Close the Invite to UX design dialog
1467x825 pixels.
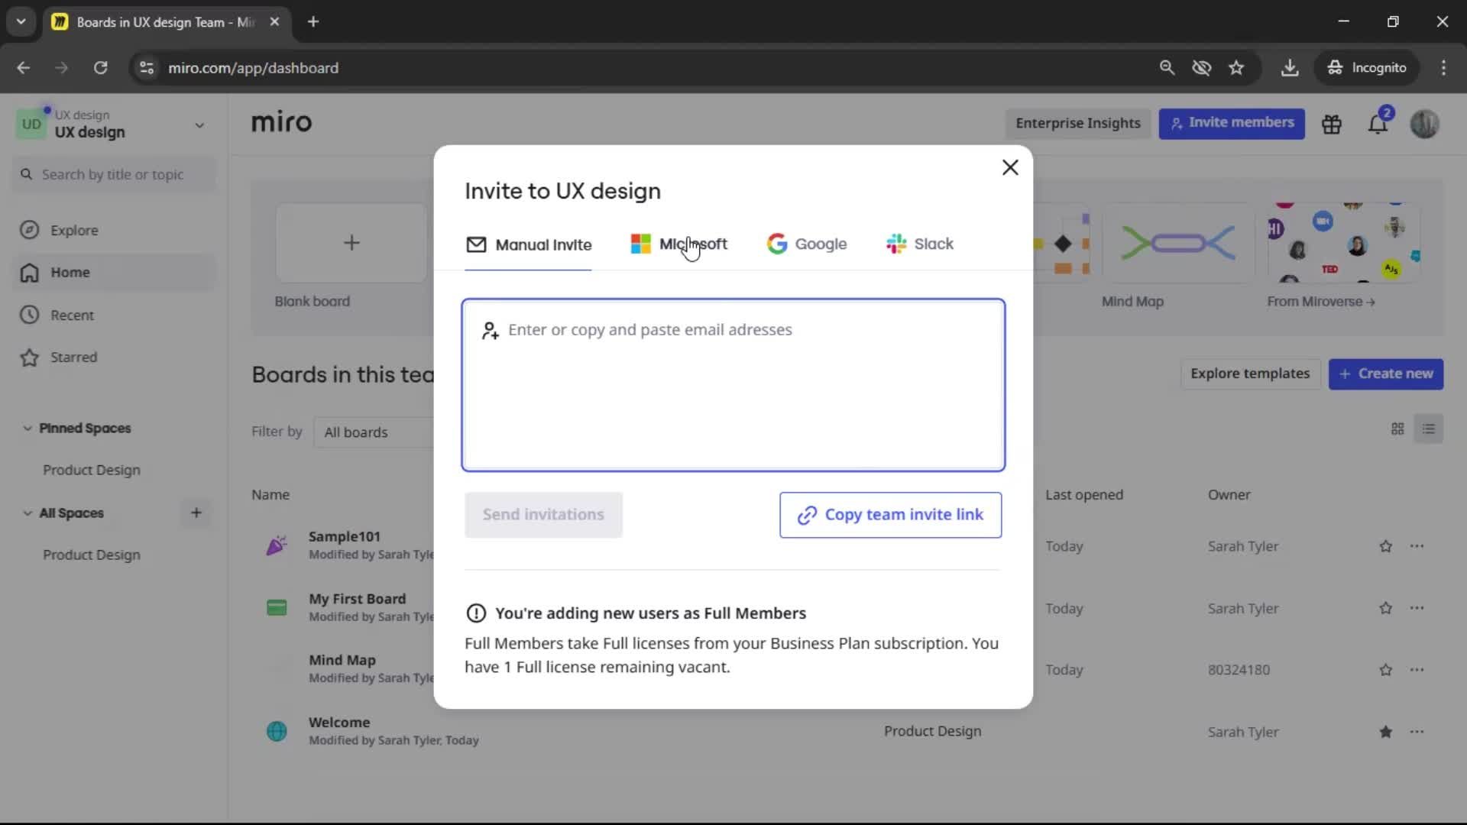tap(1010, 167)
